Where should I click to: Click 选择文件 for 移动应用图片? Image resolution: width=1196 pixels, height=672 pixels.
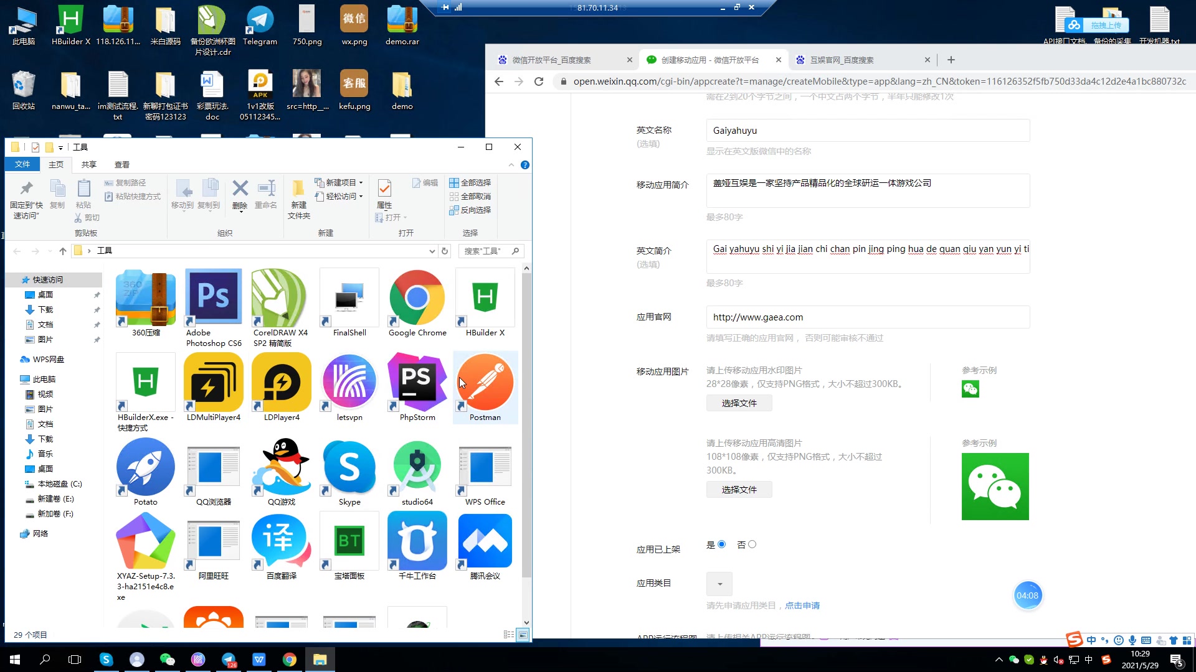tap(738, 403)
